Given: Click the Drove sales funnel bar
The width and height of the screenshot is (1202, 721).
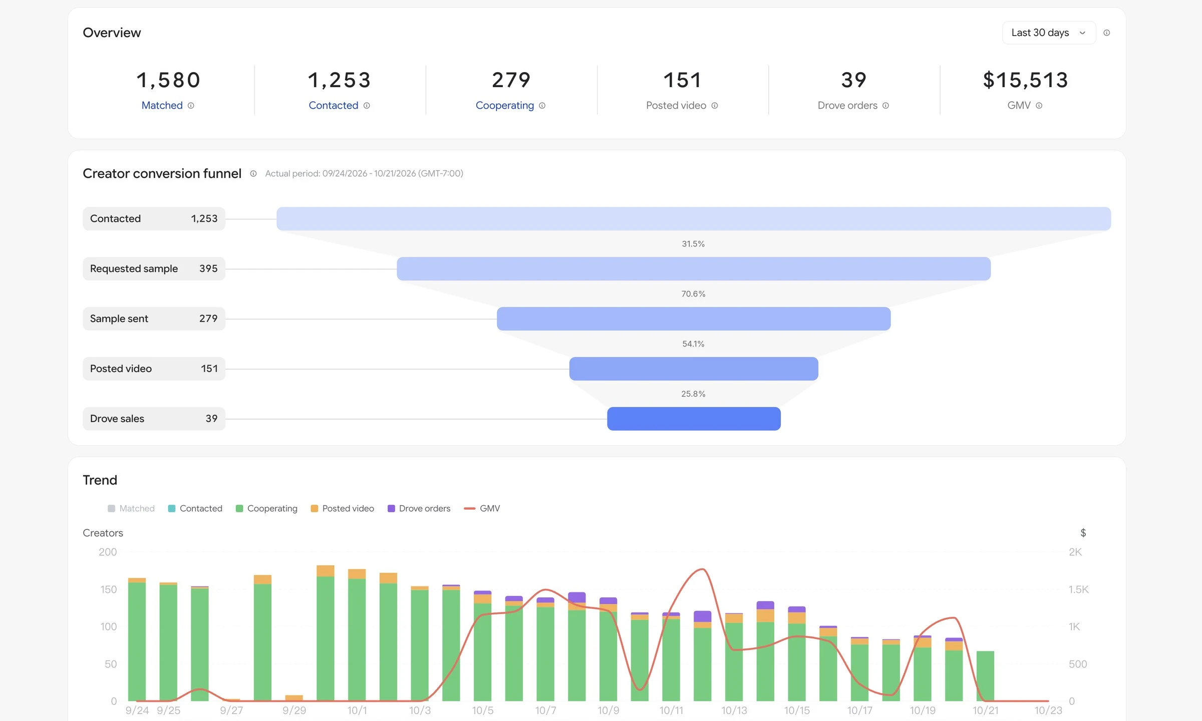Looking at the screenshot, I should [x=694, y=419].
